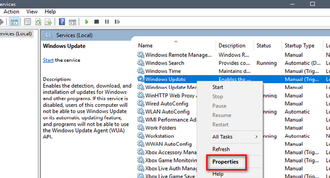Screen dimensions: 330x178
Task: Click the blue Help question mark icon
Action: pos(62,22)
